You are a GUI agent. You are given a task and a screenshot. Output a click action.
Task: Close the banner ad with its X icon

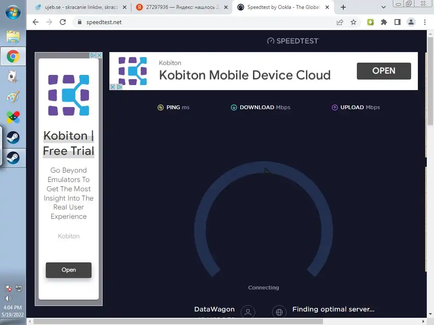click(x=112, y=87)
